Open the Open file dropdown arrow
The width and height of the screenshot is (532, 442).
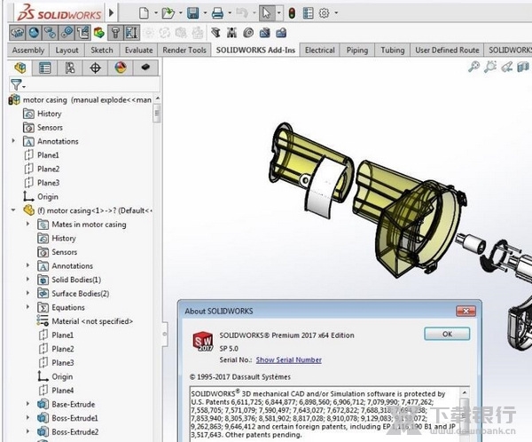[x=181, y=13]
